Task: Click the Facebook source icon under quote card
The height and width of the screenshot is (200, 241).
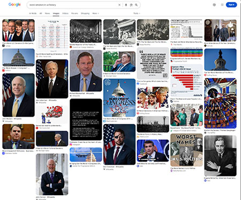Action: 138,83
